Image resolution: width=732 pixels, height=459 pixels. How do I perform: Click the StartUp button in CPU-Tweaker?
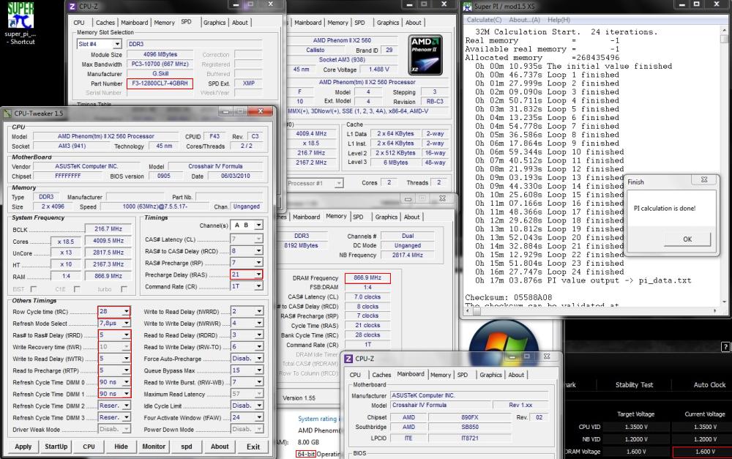click(x=56, y=447)
